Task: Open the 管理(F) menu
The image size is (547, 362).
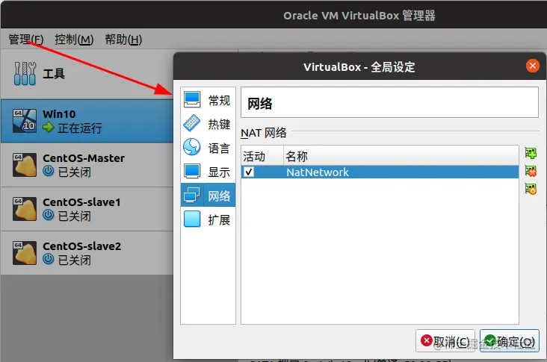Action: (x=26, y=40)
